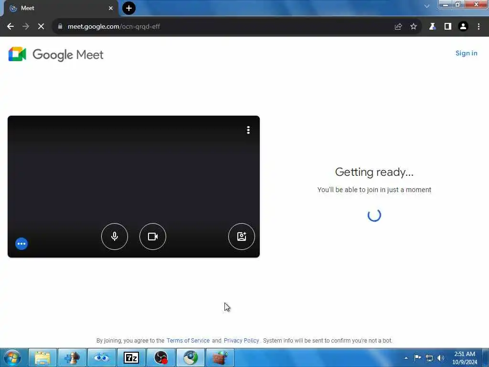Image resolution: width=489 pixels, height=367 pixels.
Task: Click the blue three-dots audio indicator
Action: [21, 244]
